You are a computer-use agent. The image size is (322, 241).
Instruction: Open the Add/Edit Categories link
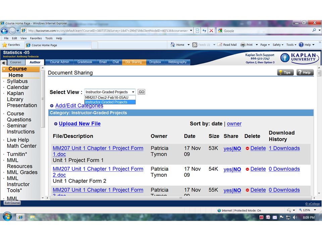point(79,105)
